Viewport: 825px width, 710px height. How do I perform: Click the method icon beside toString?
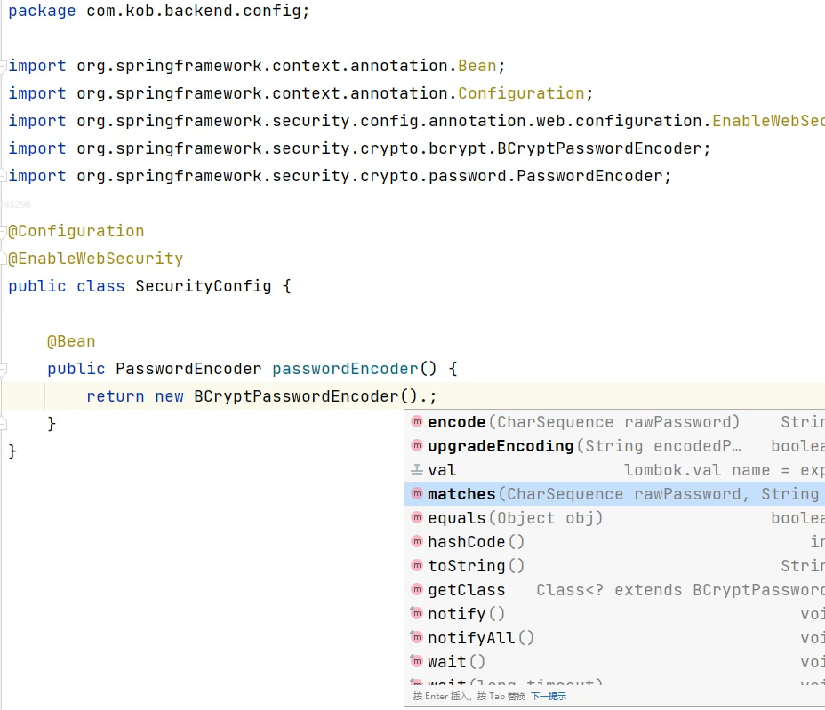(417, 565)
